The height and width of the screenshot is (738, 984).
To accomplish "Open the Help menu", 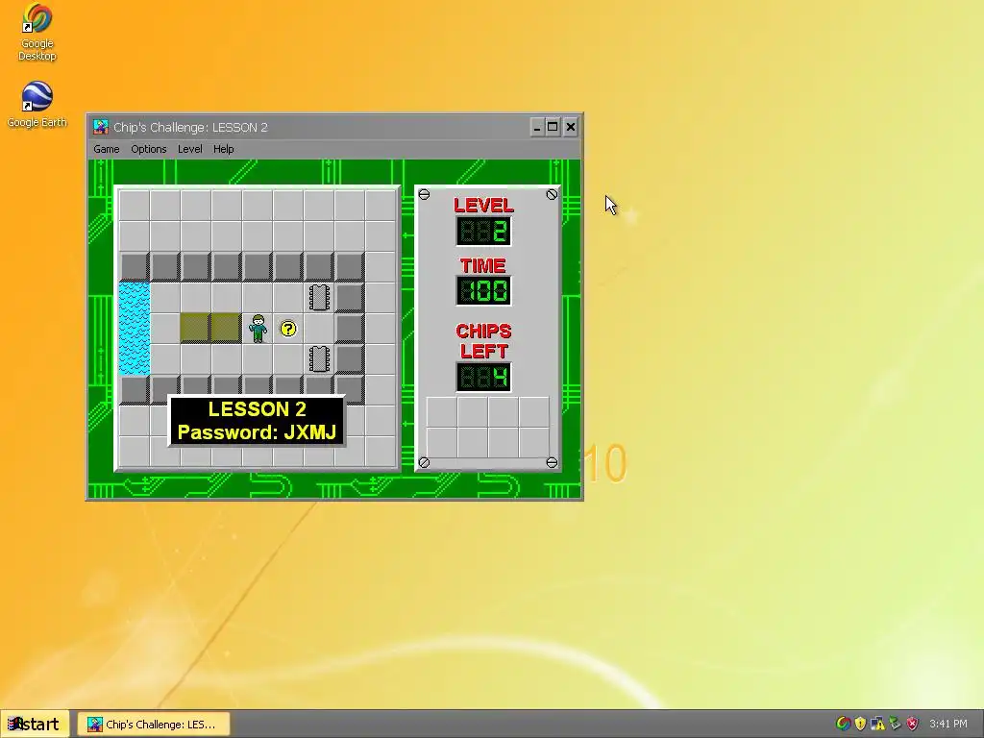I will (x=223, y=149).
